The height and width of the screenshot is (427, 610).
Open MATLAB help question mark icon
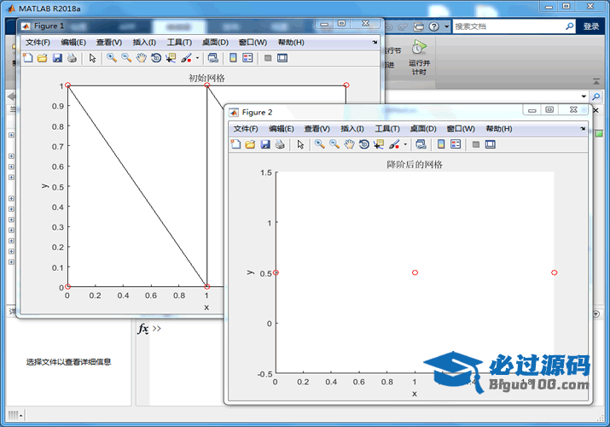pos(433,26)
